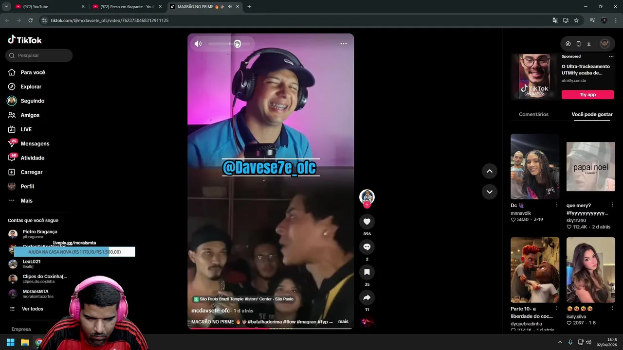Image resolution: width=623 pixels, height=350 pixels.
Task: Open the 'Parte 10' video thumbnail
Action: (x=535, y=270)
